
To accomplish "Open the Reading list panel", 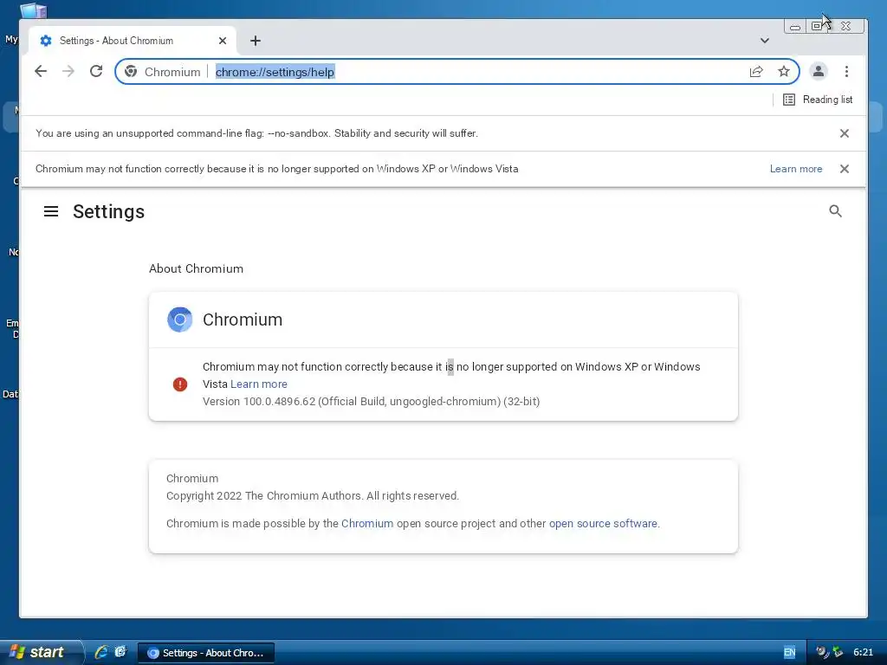I will pos(818,100).
